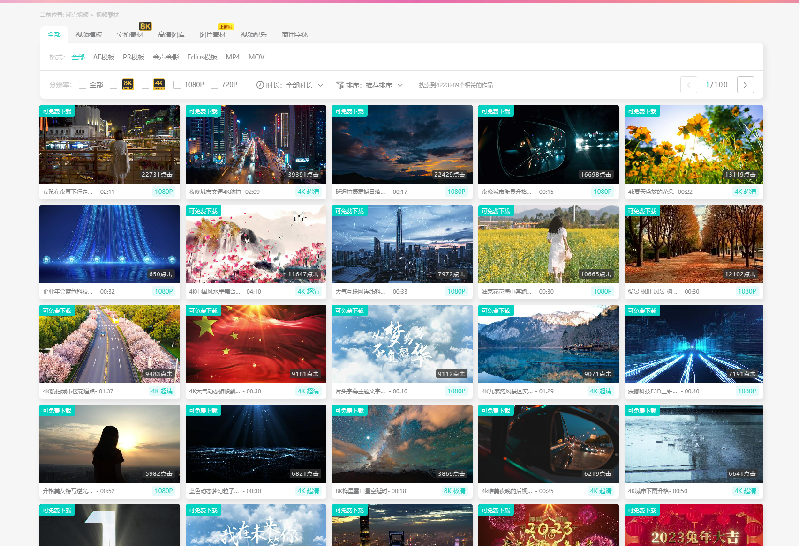This screenshot has width=799, height=546.
Task: Open the 商用字体 tab
Action: coord(295,35)
